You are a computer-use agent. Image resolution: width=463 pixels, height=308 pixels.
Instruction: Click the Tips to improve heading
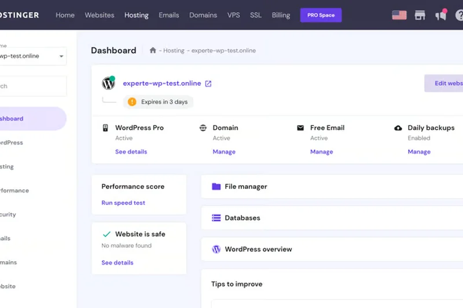point(237,284)
